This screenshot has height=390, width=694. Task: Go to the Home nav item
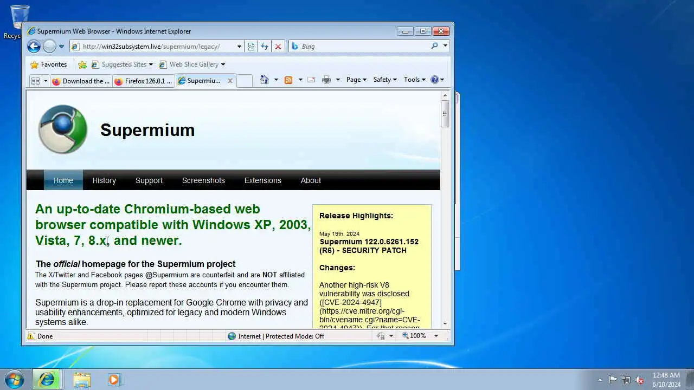[x=63, y=180]
